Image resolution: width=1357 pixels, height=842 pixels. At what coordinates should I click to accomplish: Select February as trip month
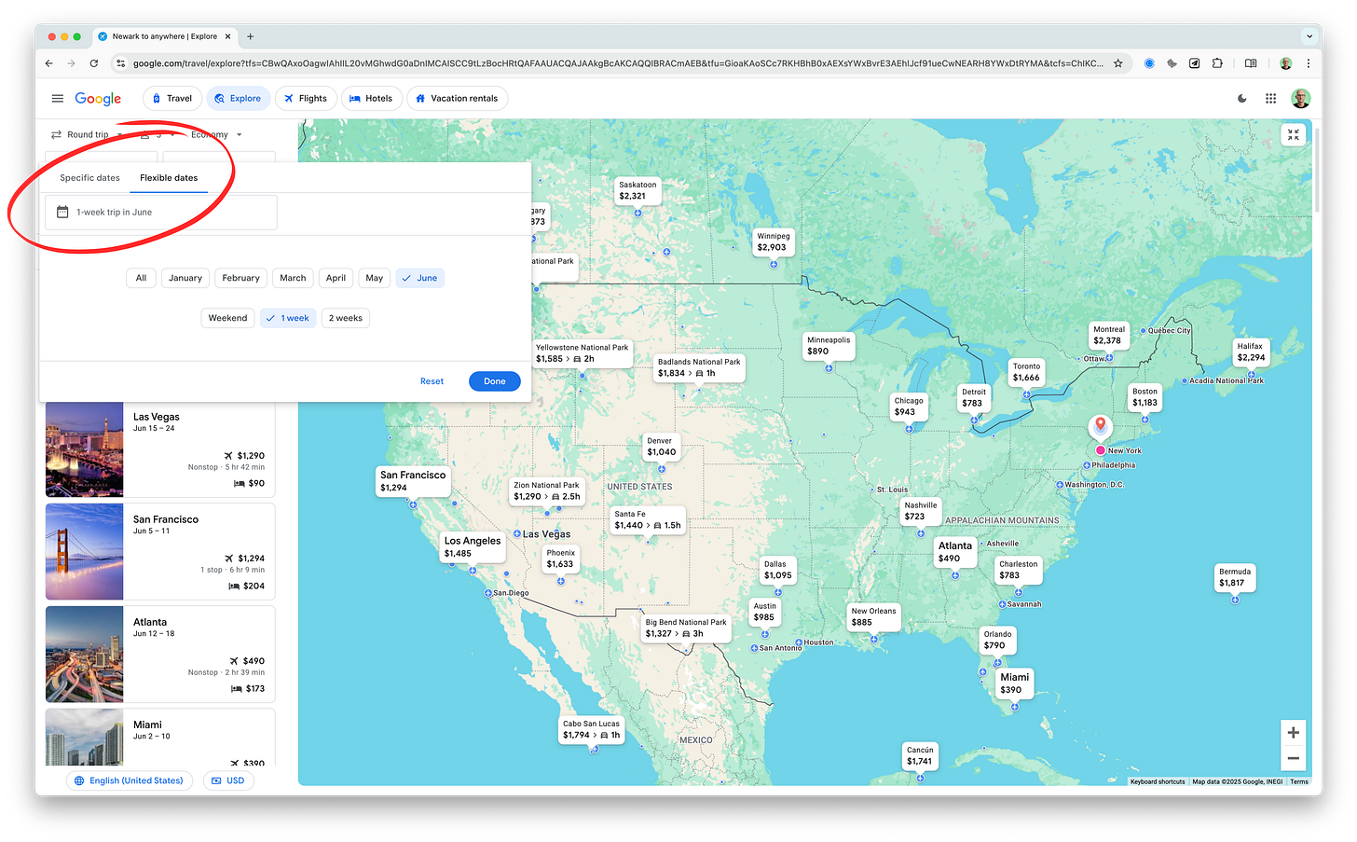(240, 278)
